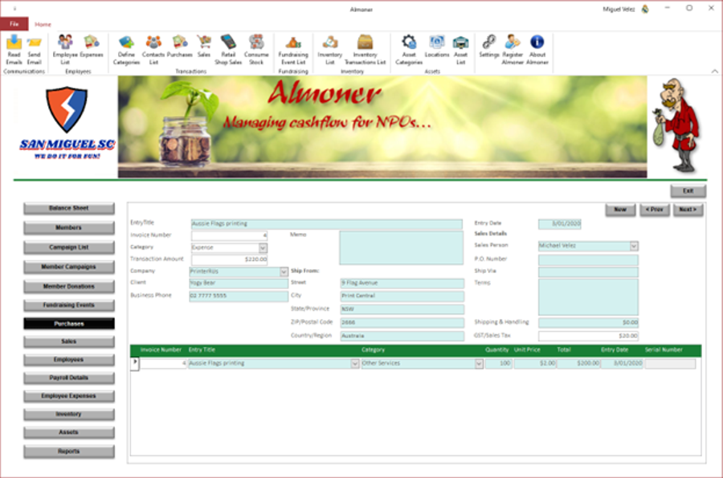The image size is (723, 478).
Task: Open the Employee Expenses sidebar button
Action: 69,396
